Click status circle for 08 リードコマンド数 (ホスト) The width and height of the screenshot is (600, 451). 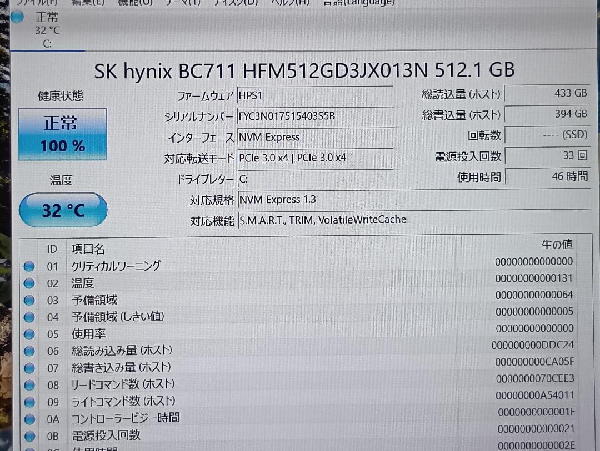point(29,385)
